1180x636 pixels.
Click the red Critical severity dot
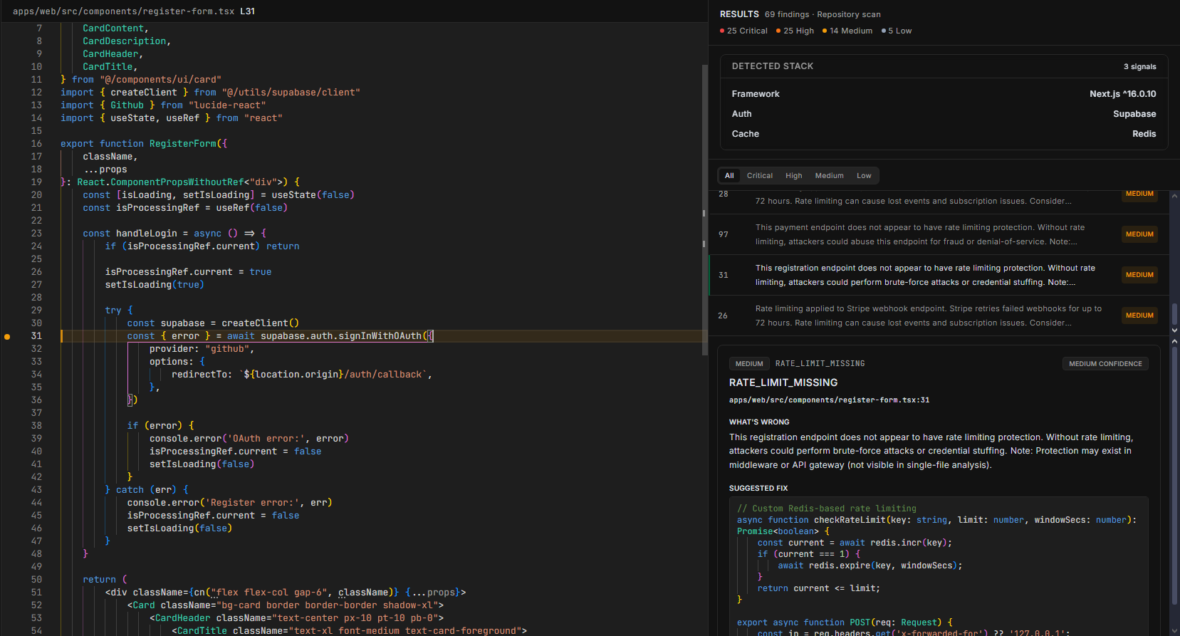[x=722, y=31]
